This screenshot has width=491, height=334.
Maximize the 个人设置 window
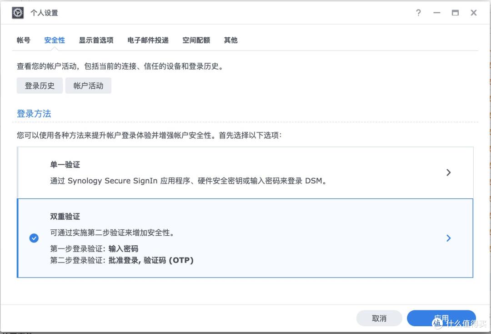(x=455, y=13)
